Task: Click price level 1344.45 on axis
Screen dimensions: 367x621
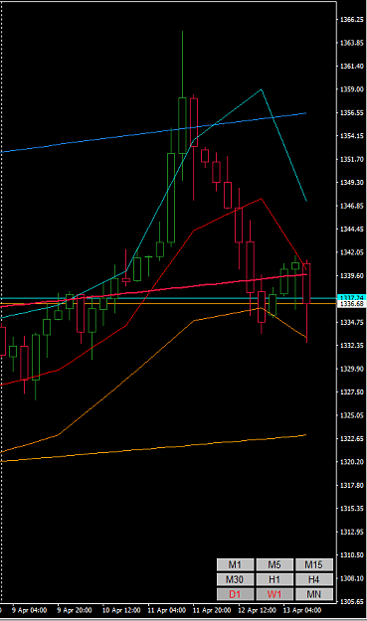Action: [x=352, y=229]
